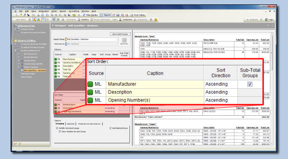Open the File menu
The width and height of the screenshot is (288, 159).
coord(21,11)
